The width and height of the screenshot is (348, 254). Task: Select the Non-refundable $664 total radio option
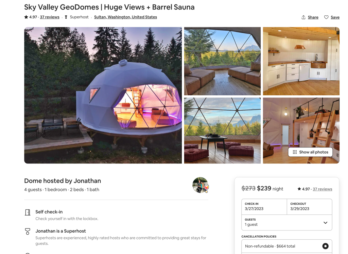(325, 246)
